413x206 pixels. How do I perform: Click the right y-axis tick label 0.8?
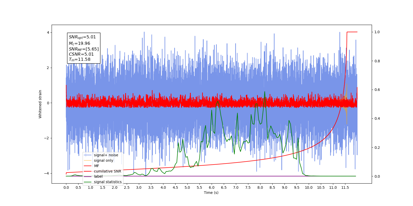click(x=377, y=61)
